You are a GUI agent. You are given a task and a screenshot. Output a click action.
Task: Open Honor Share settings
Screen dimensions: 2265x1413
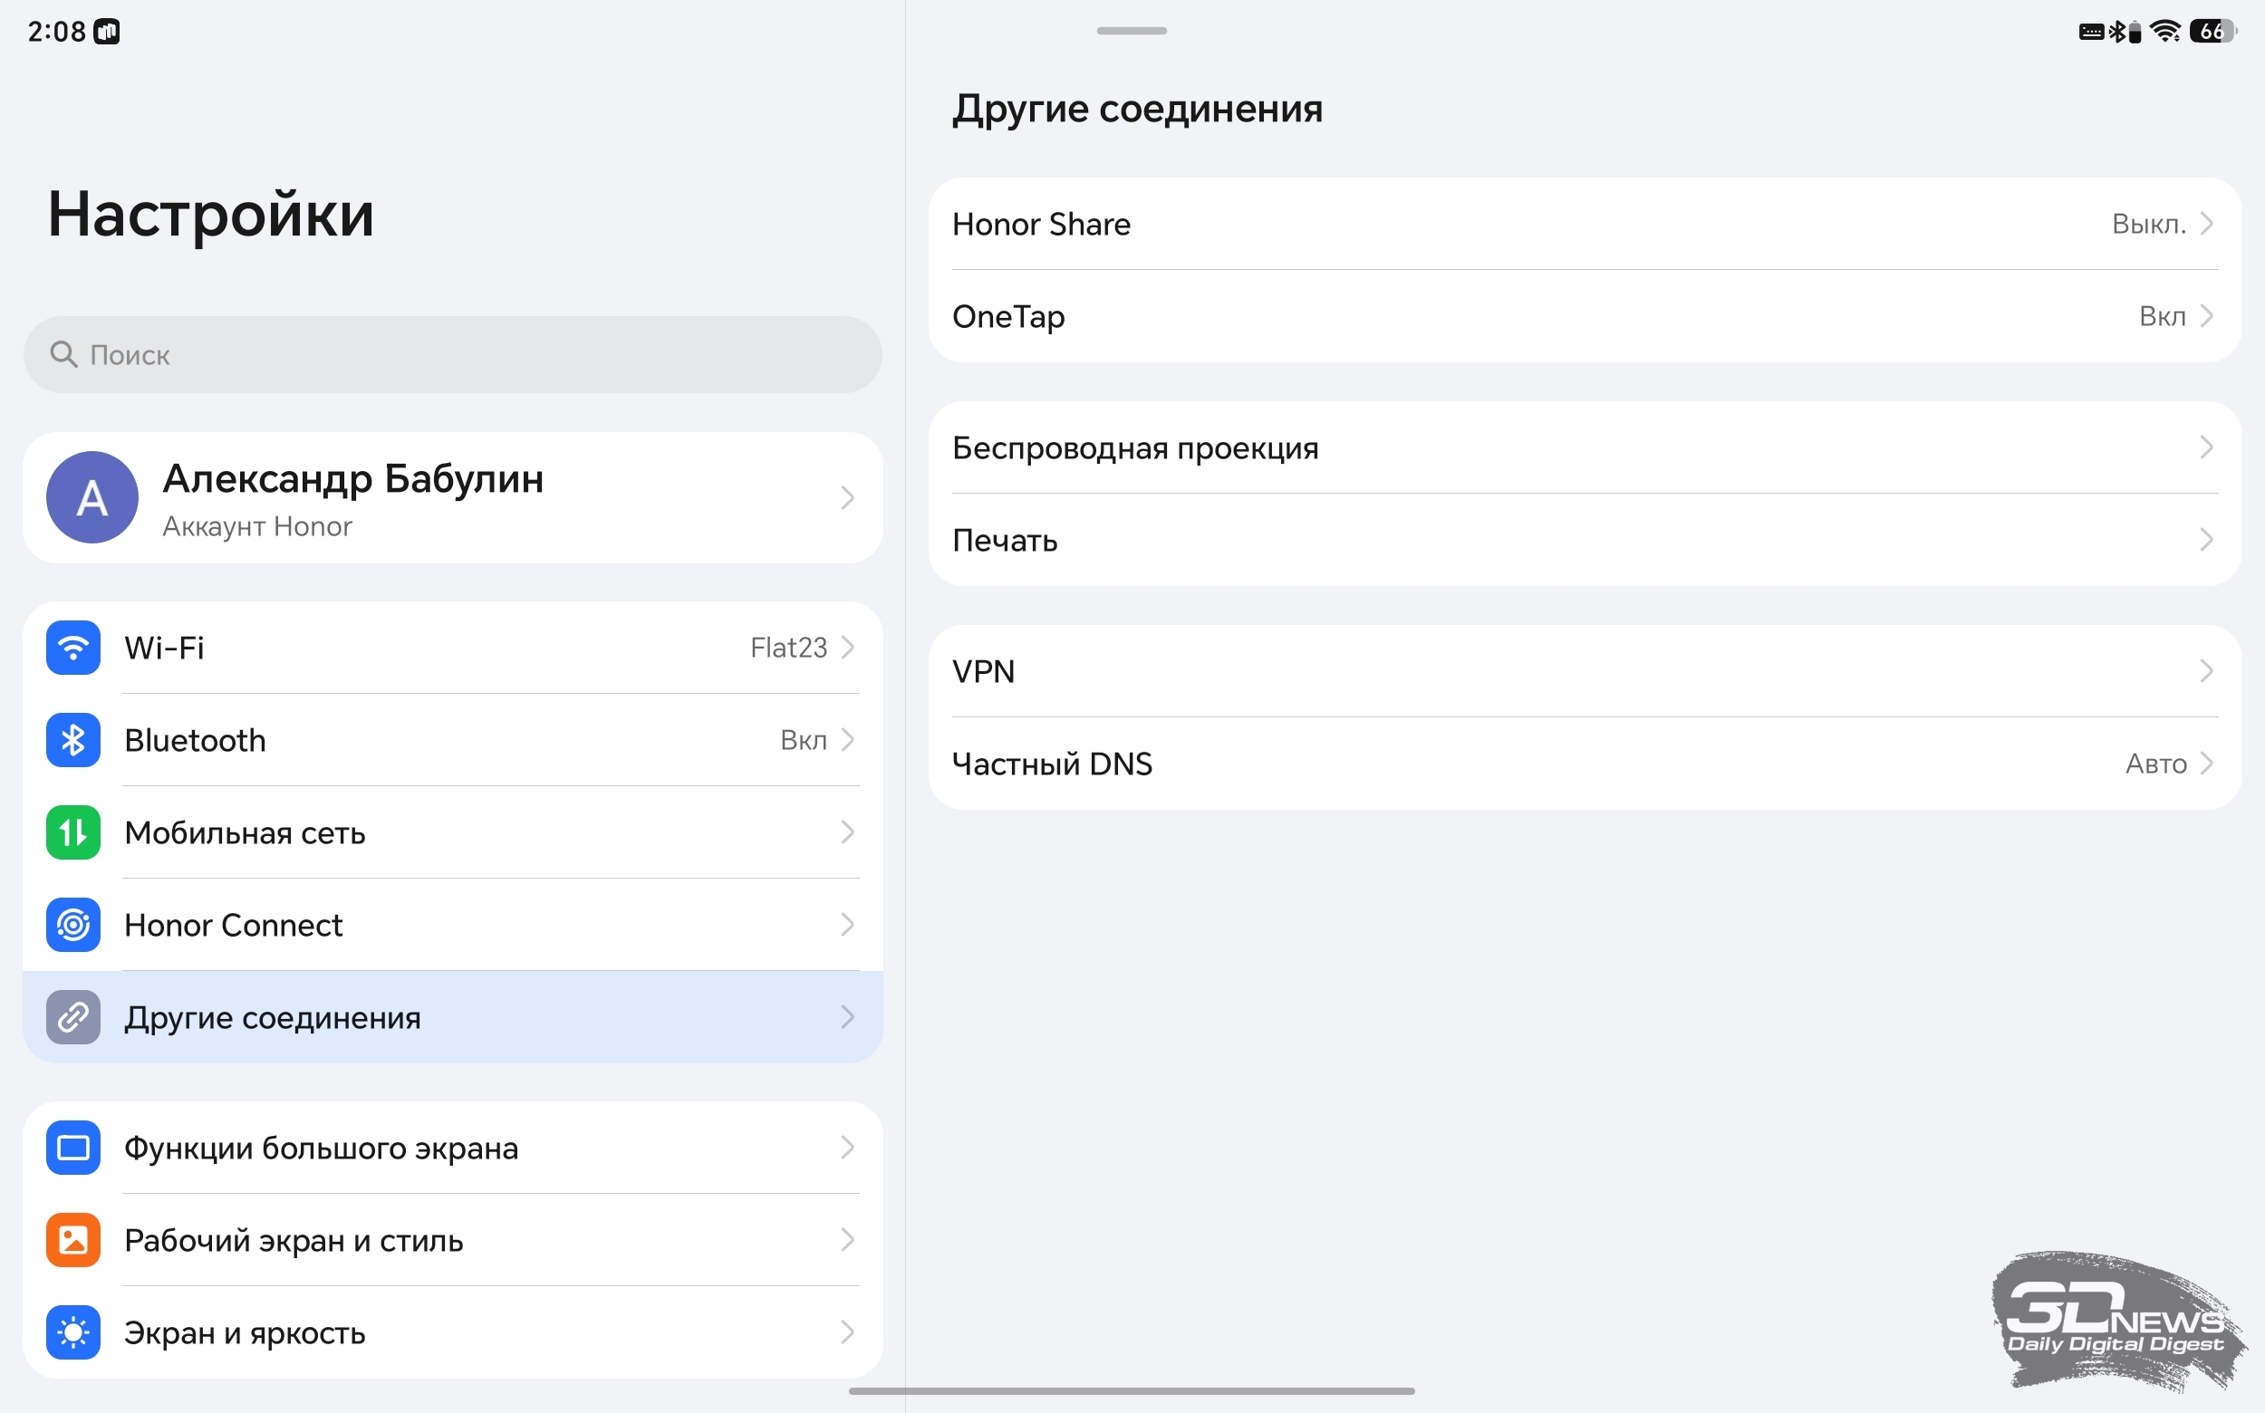point(1585,225)
